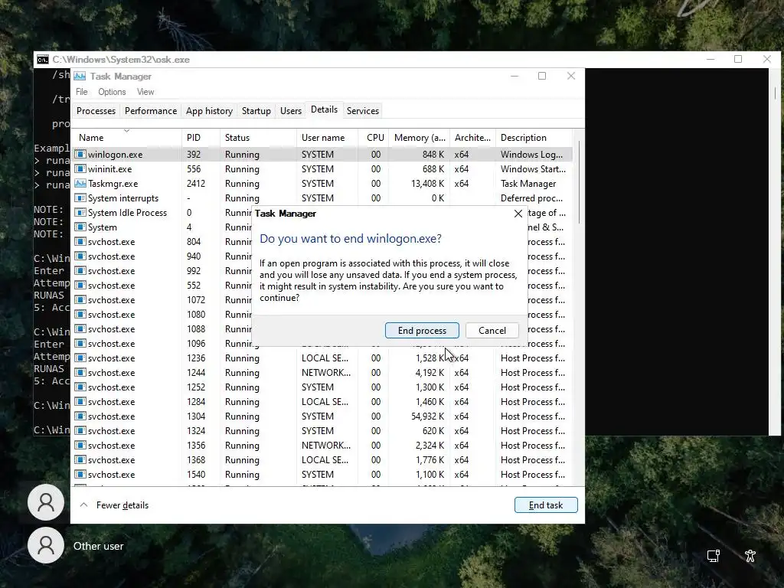
Task: Sort by the CPU column header
Action: (374, 138)
